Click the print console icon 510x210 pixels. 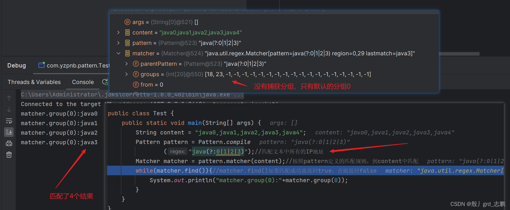tap(9, 143)
